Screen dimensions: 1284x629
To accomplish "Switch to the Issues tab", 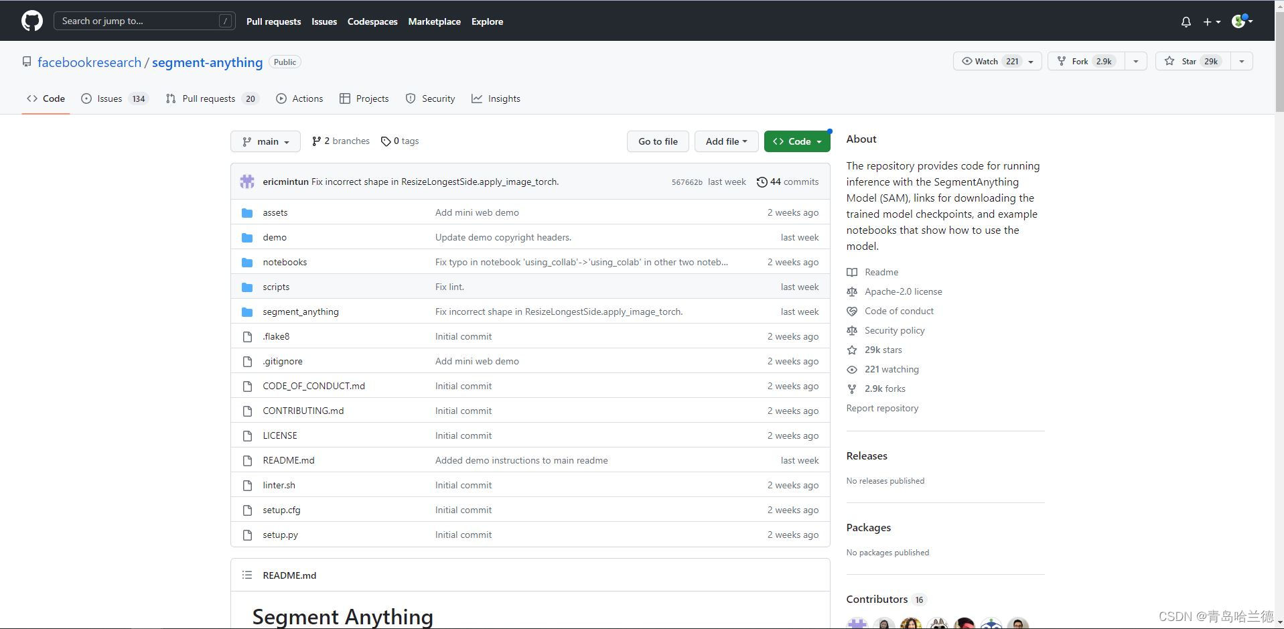I will (115, 98).
